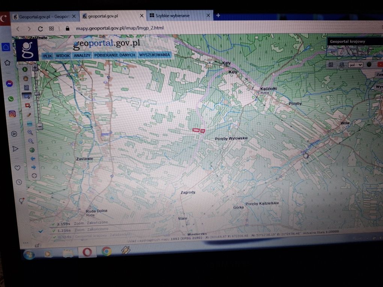Click the Zagrody map label
Screen dimensions: 383x287
(188, 192)
